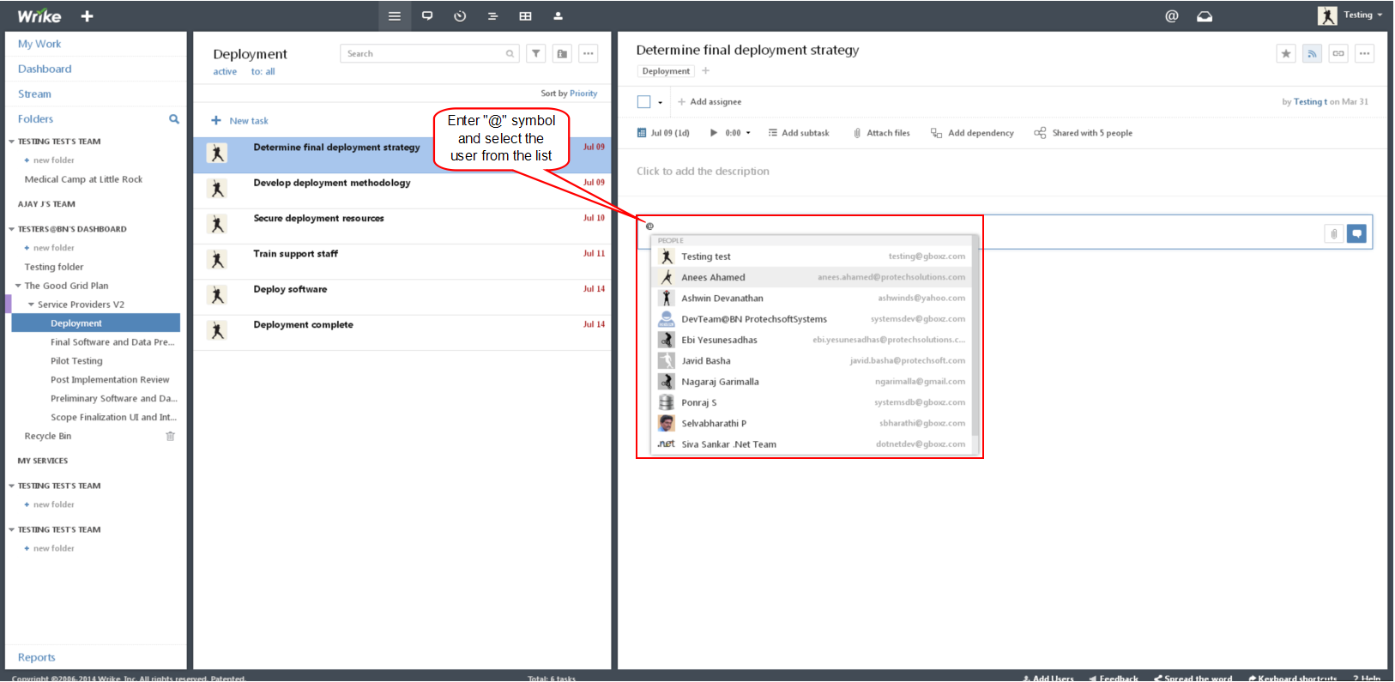Click the Jul 09 (1d) date field
1395x682 pixels.
(663, 133)
